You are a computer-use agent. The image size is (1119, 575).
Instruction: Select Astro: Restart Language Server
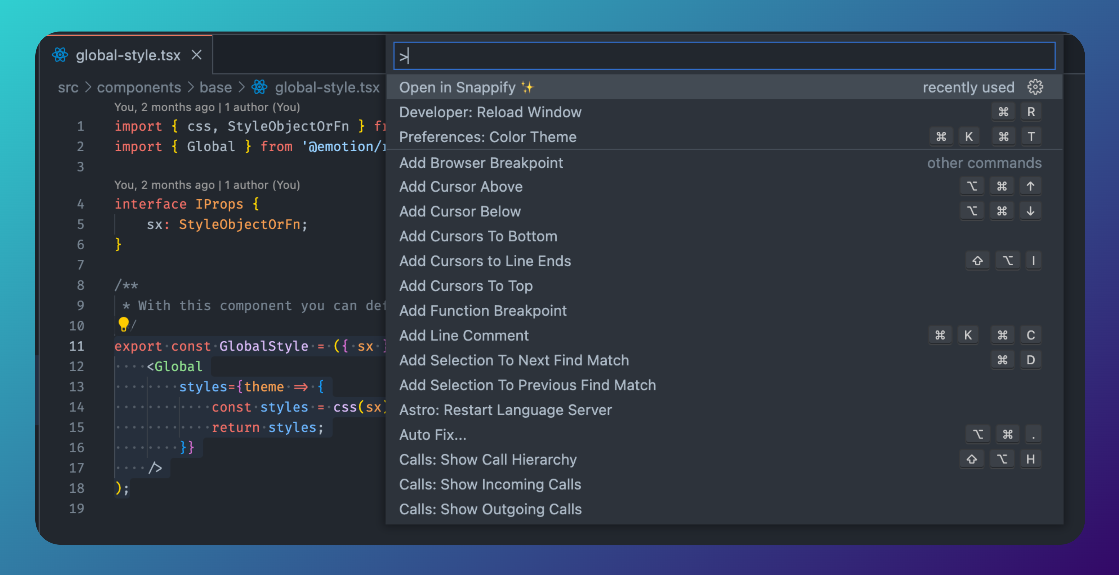tap(505, 409)
